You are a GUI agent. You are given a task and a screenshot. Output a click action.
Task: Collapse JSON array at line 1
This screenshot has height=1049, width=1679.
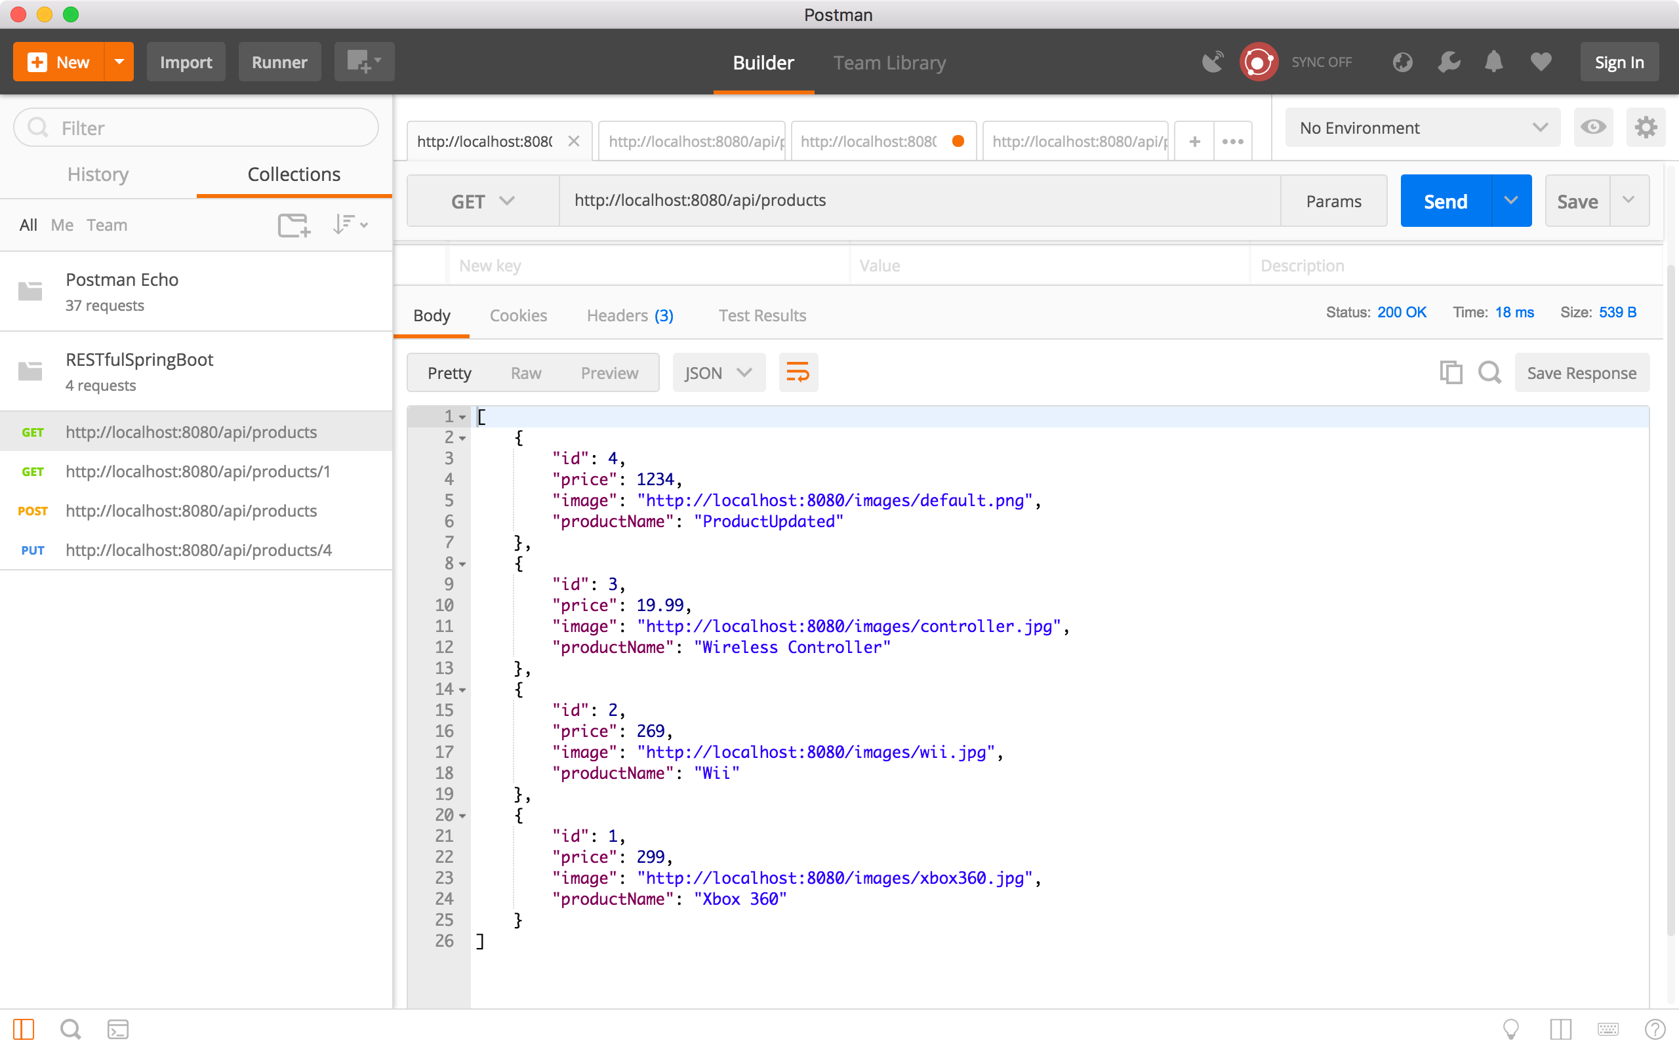coord(462,417)
